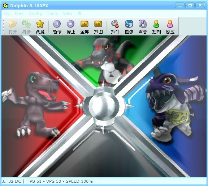This screenshot has width=208, height=186.
Task: Click the JIT32 DC status text
Action: 12,181
